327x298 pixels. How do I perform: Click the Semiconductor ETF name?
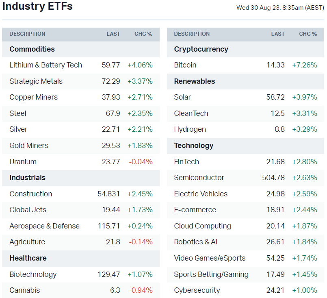pos(199,178)
